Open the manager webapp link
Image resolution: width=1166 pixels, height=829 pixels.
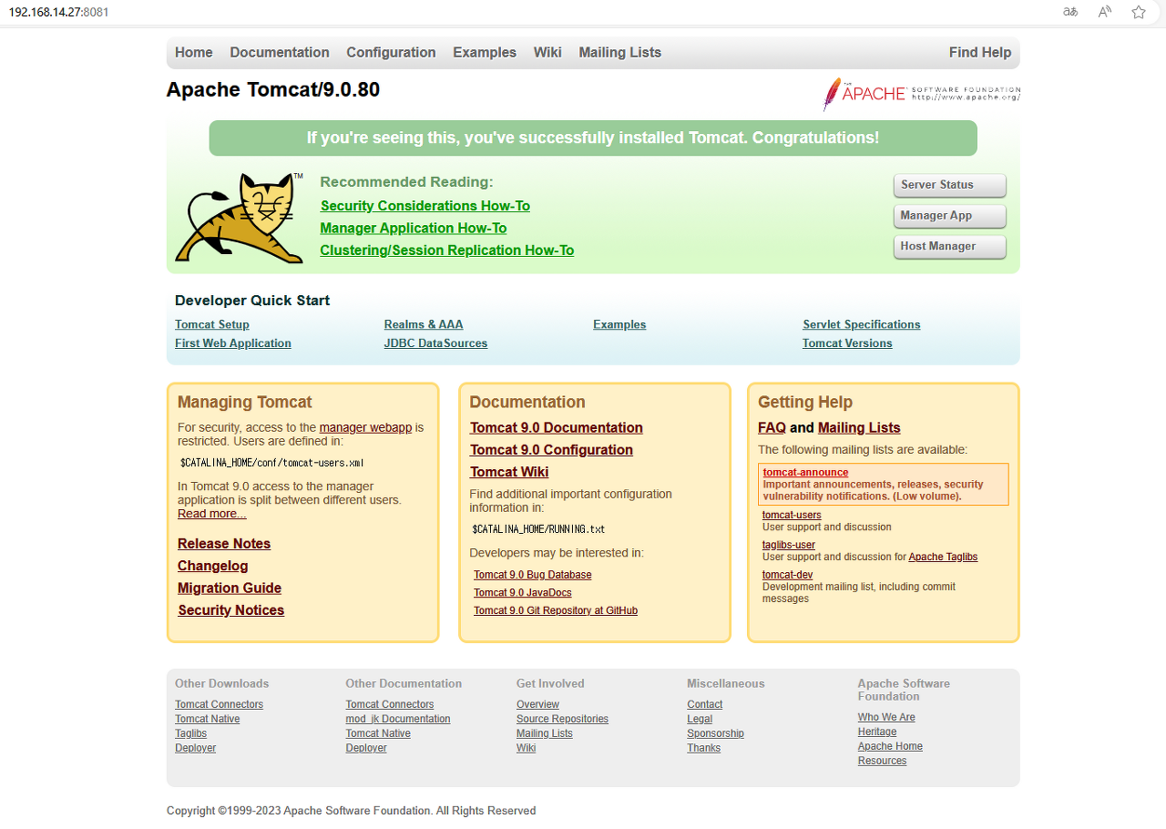pos(365,427)
